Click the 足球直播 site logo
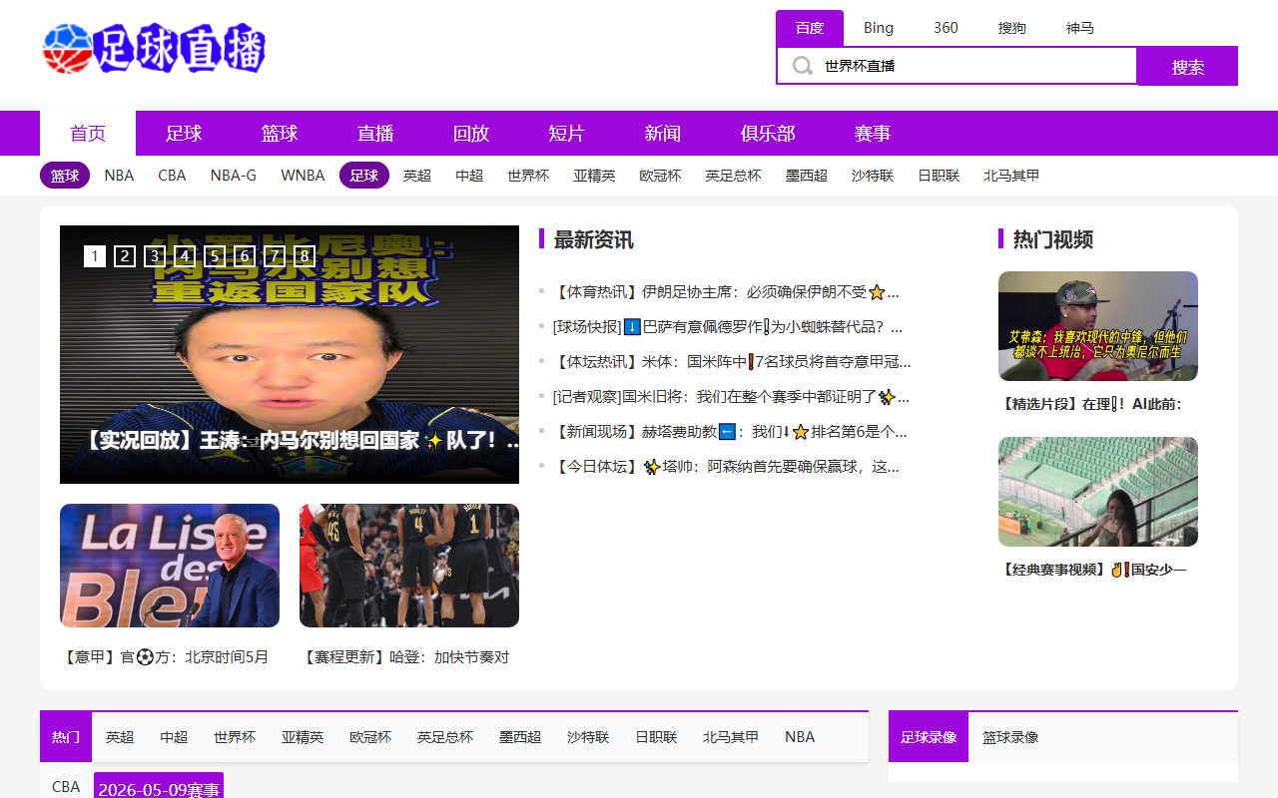The height and width of the screenshot is (798, 1278). pyautogui.click(x=155, y=48)
